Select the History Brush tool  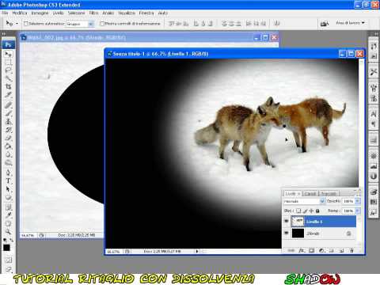click(9, 130)
